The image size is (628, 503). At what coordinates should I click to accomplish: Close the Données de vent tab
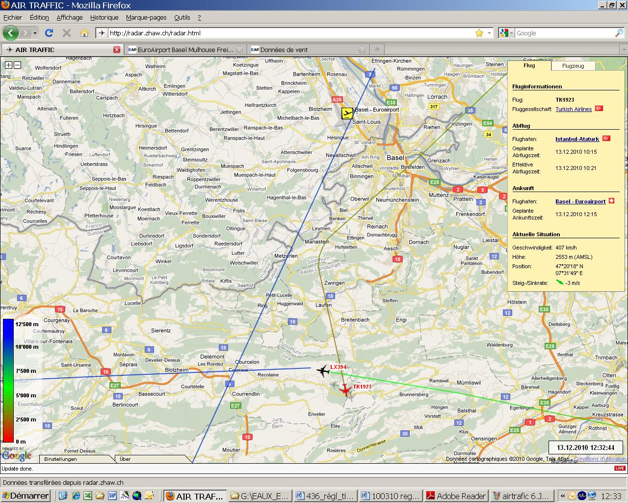point(362,50)
